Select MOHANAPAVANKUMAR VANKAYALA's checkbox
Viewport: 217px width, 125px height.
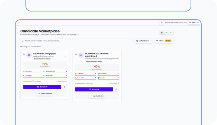coord(76,54)
